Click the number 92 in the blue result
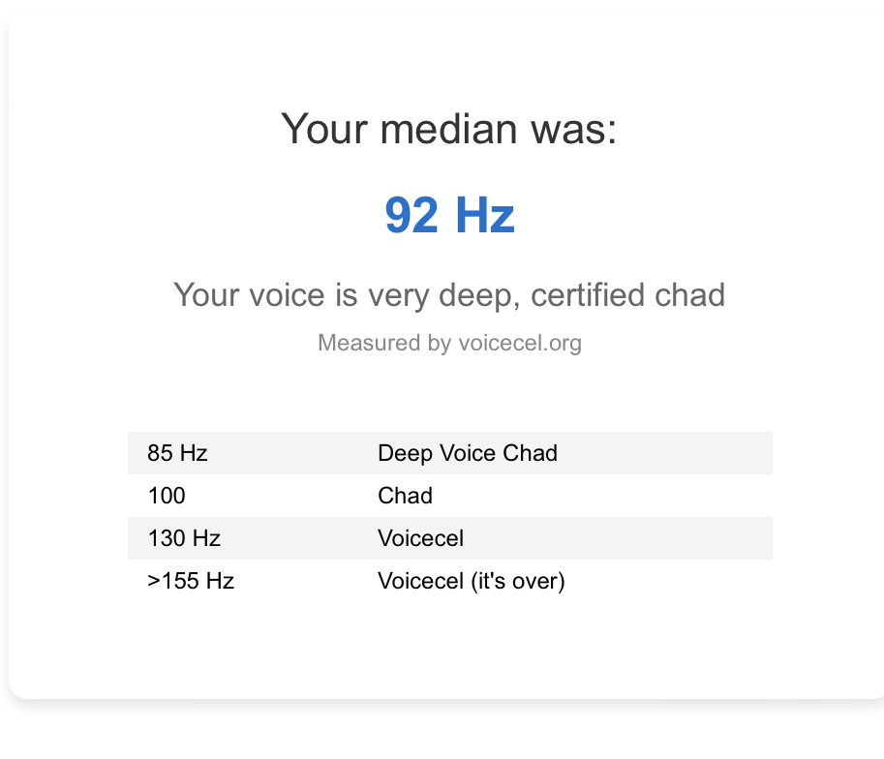 point(412,215)
